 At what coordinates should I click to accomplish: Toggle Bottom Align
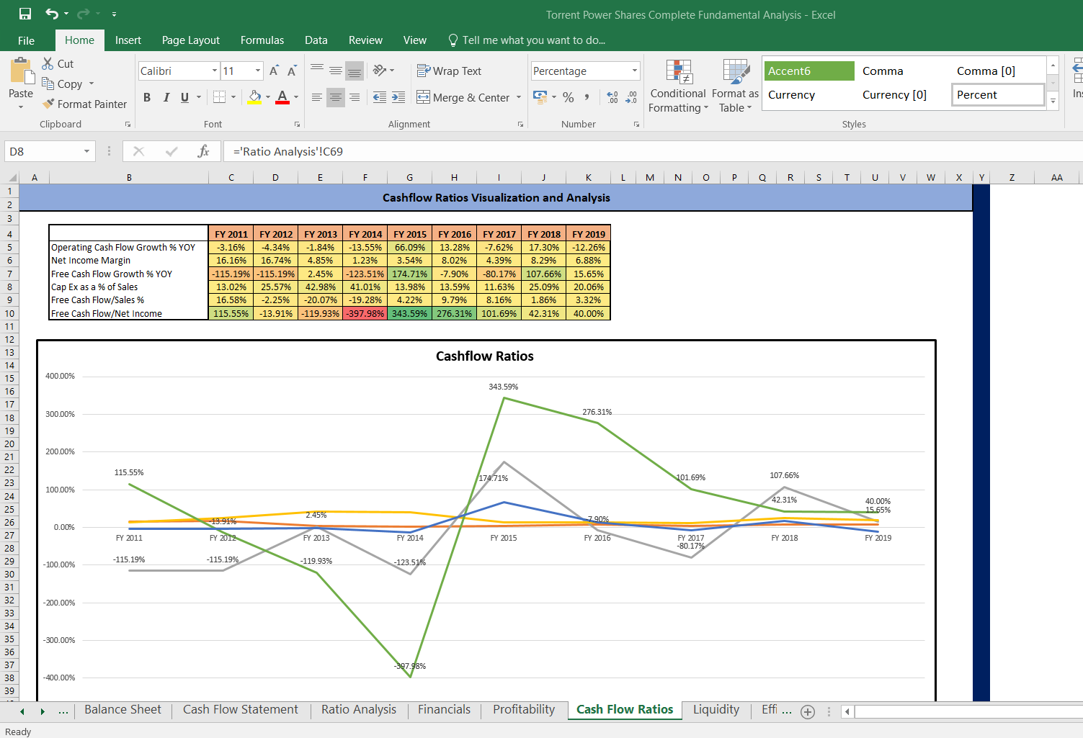355,71
